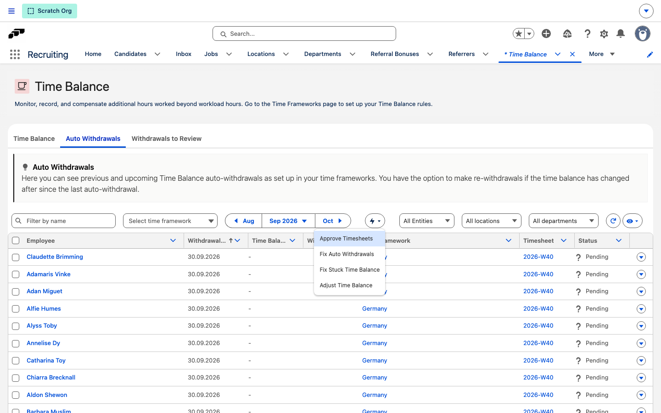Open the All Entities dropdown
Viewport: 661px width, 413px height.
427,221
